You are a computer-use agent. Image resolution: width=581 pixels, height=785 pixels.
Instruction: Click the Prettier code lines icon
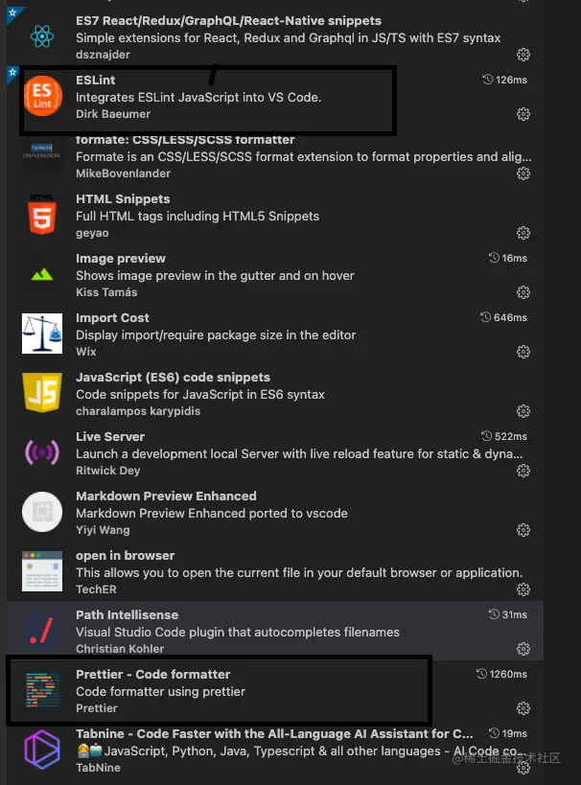[x=42, y=690]
